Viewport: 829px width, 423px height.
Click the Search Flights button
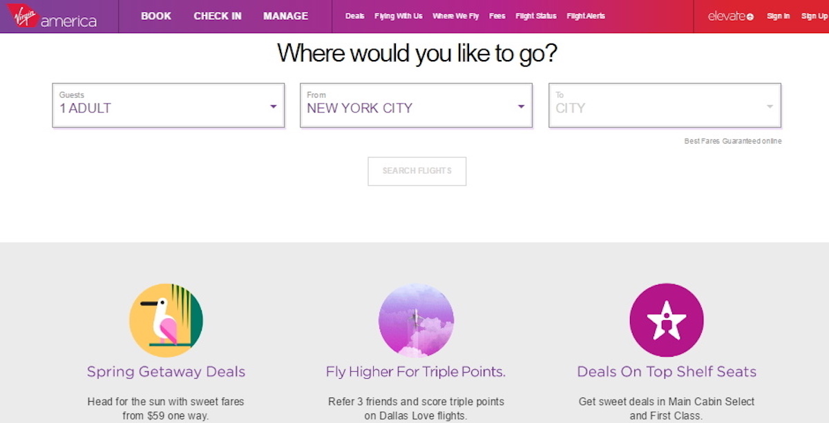[x=417, y=171]
